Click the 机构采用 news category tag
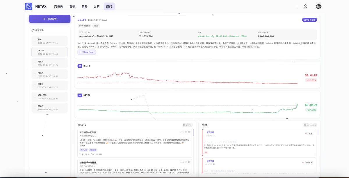The height and width of the screenshot is (178, 349). tap(309, 163)
